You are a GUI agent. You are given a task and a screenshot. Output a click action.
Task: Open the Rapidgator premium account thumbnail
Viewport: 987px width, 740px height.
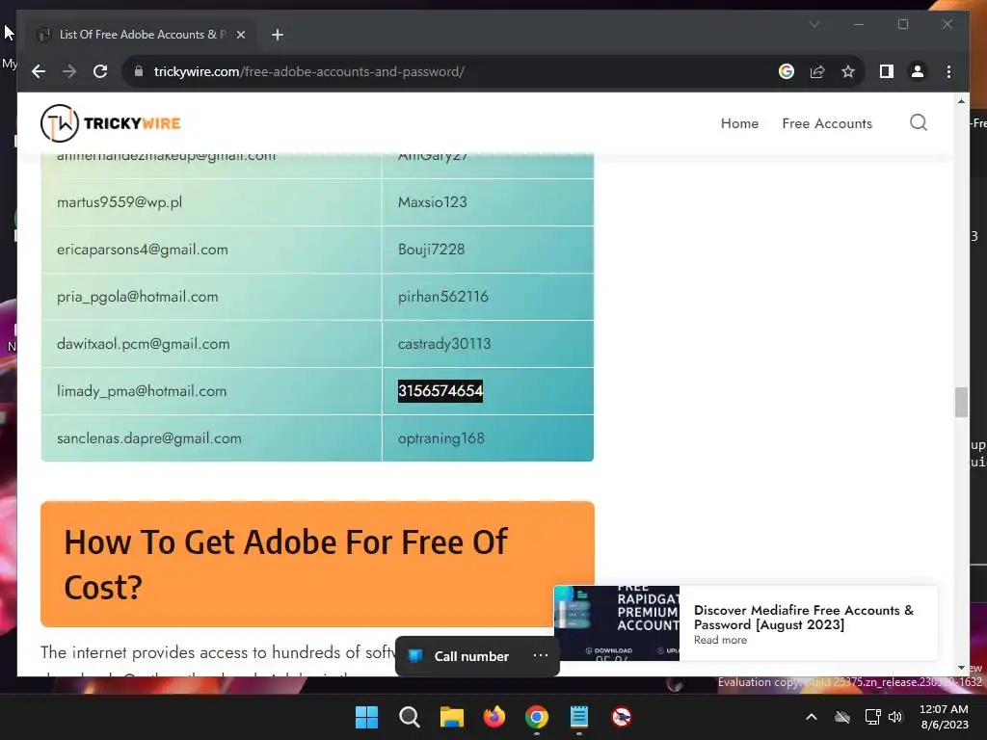click(617, 623)
